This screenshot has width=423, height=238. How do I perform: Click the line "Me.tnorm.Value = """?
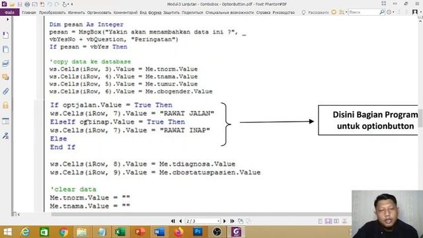pos(90,198)
